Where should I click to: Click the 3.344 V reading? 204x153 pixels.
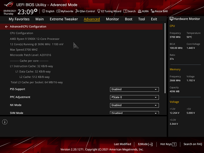pos(174,124)
